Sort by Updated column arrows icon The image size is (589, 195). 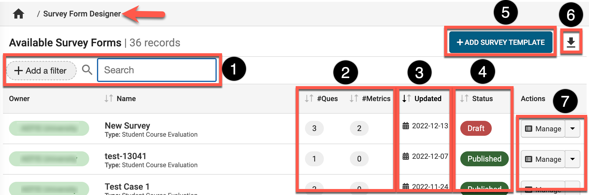coord(406,98)
